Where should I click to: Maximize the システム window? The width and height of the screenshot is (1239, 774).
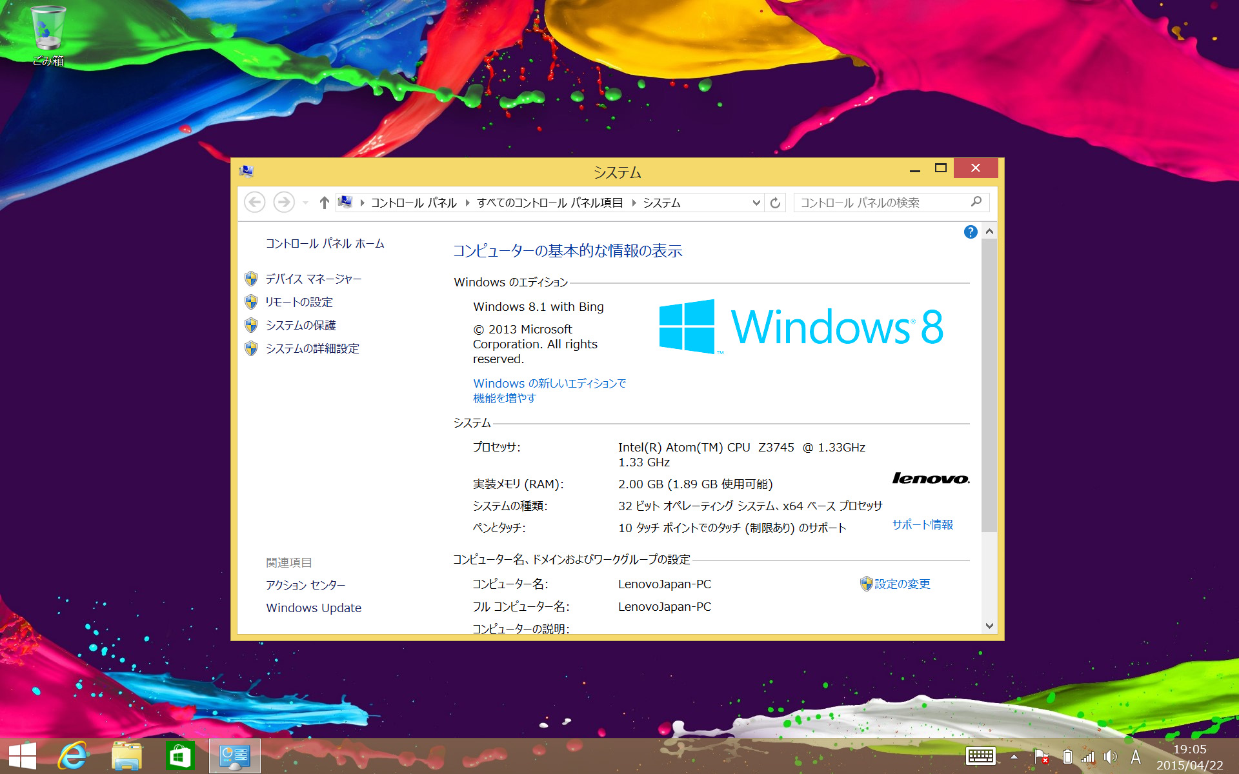[x=941, y=168]
